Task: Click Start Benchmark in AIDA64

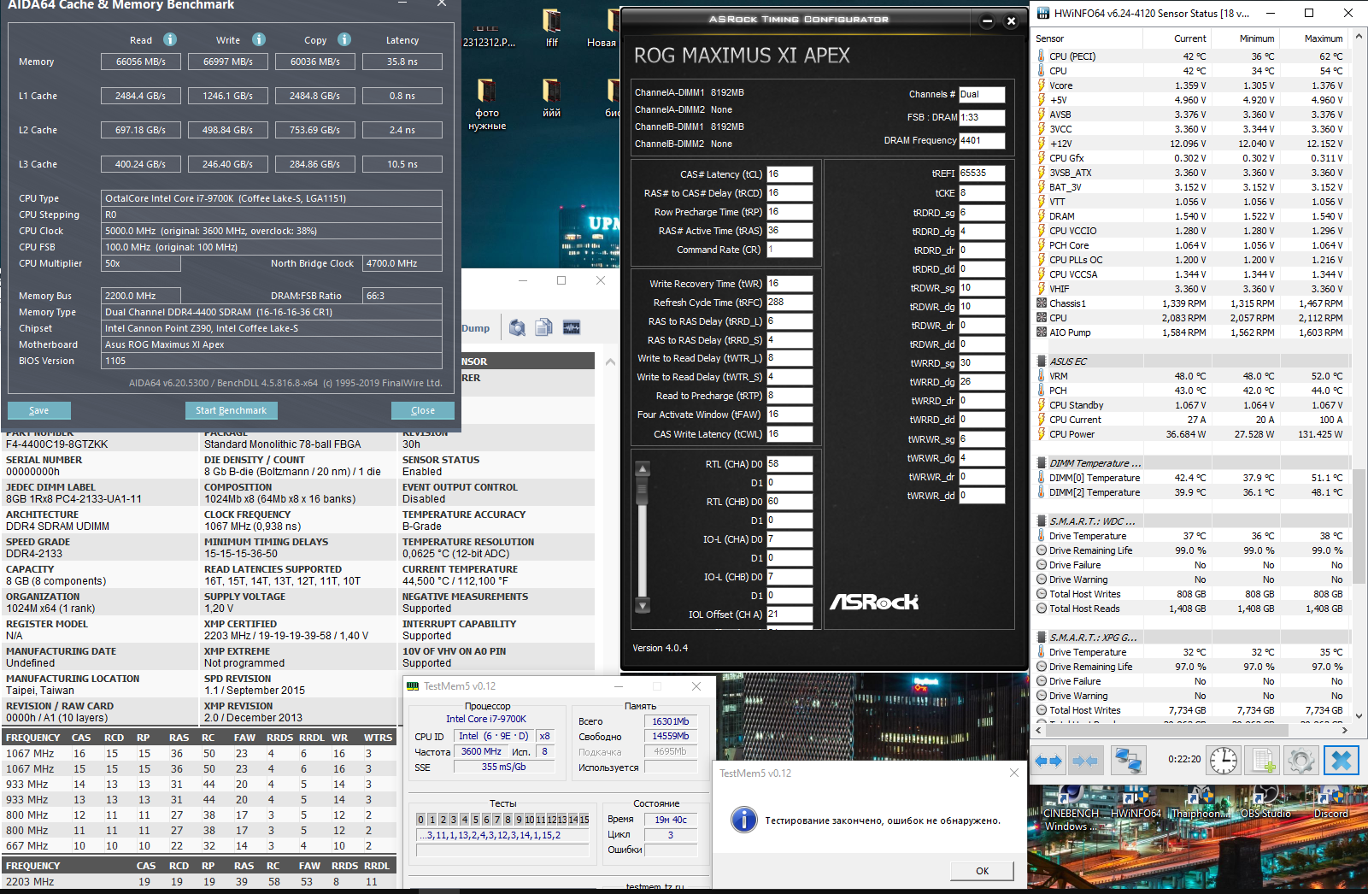Action: tap(231, 410)
